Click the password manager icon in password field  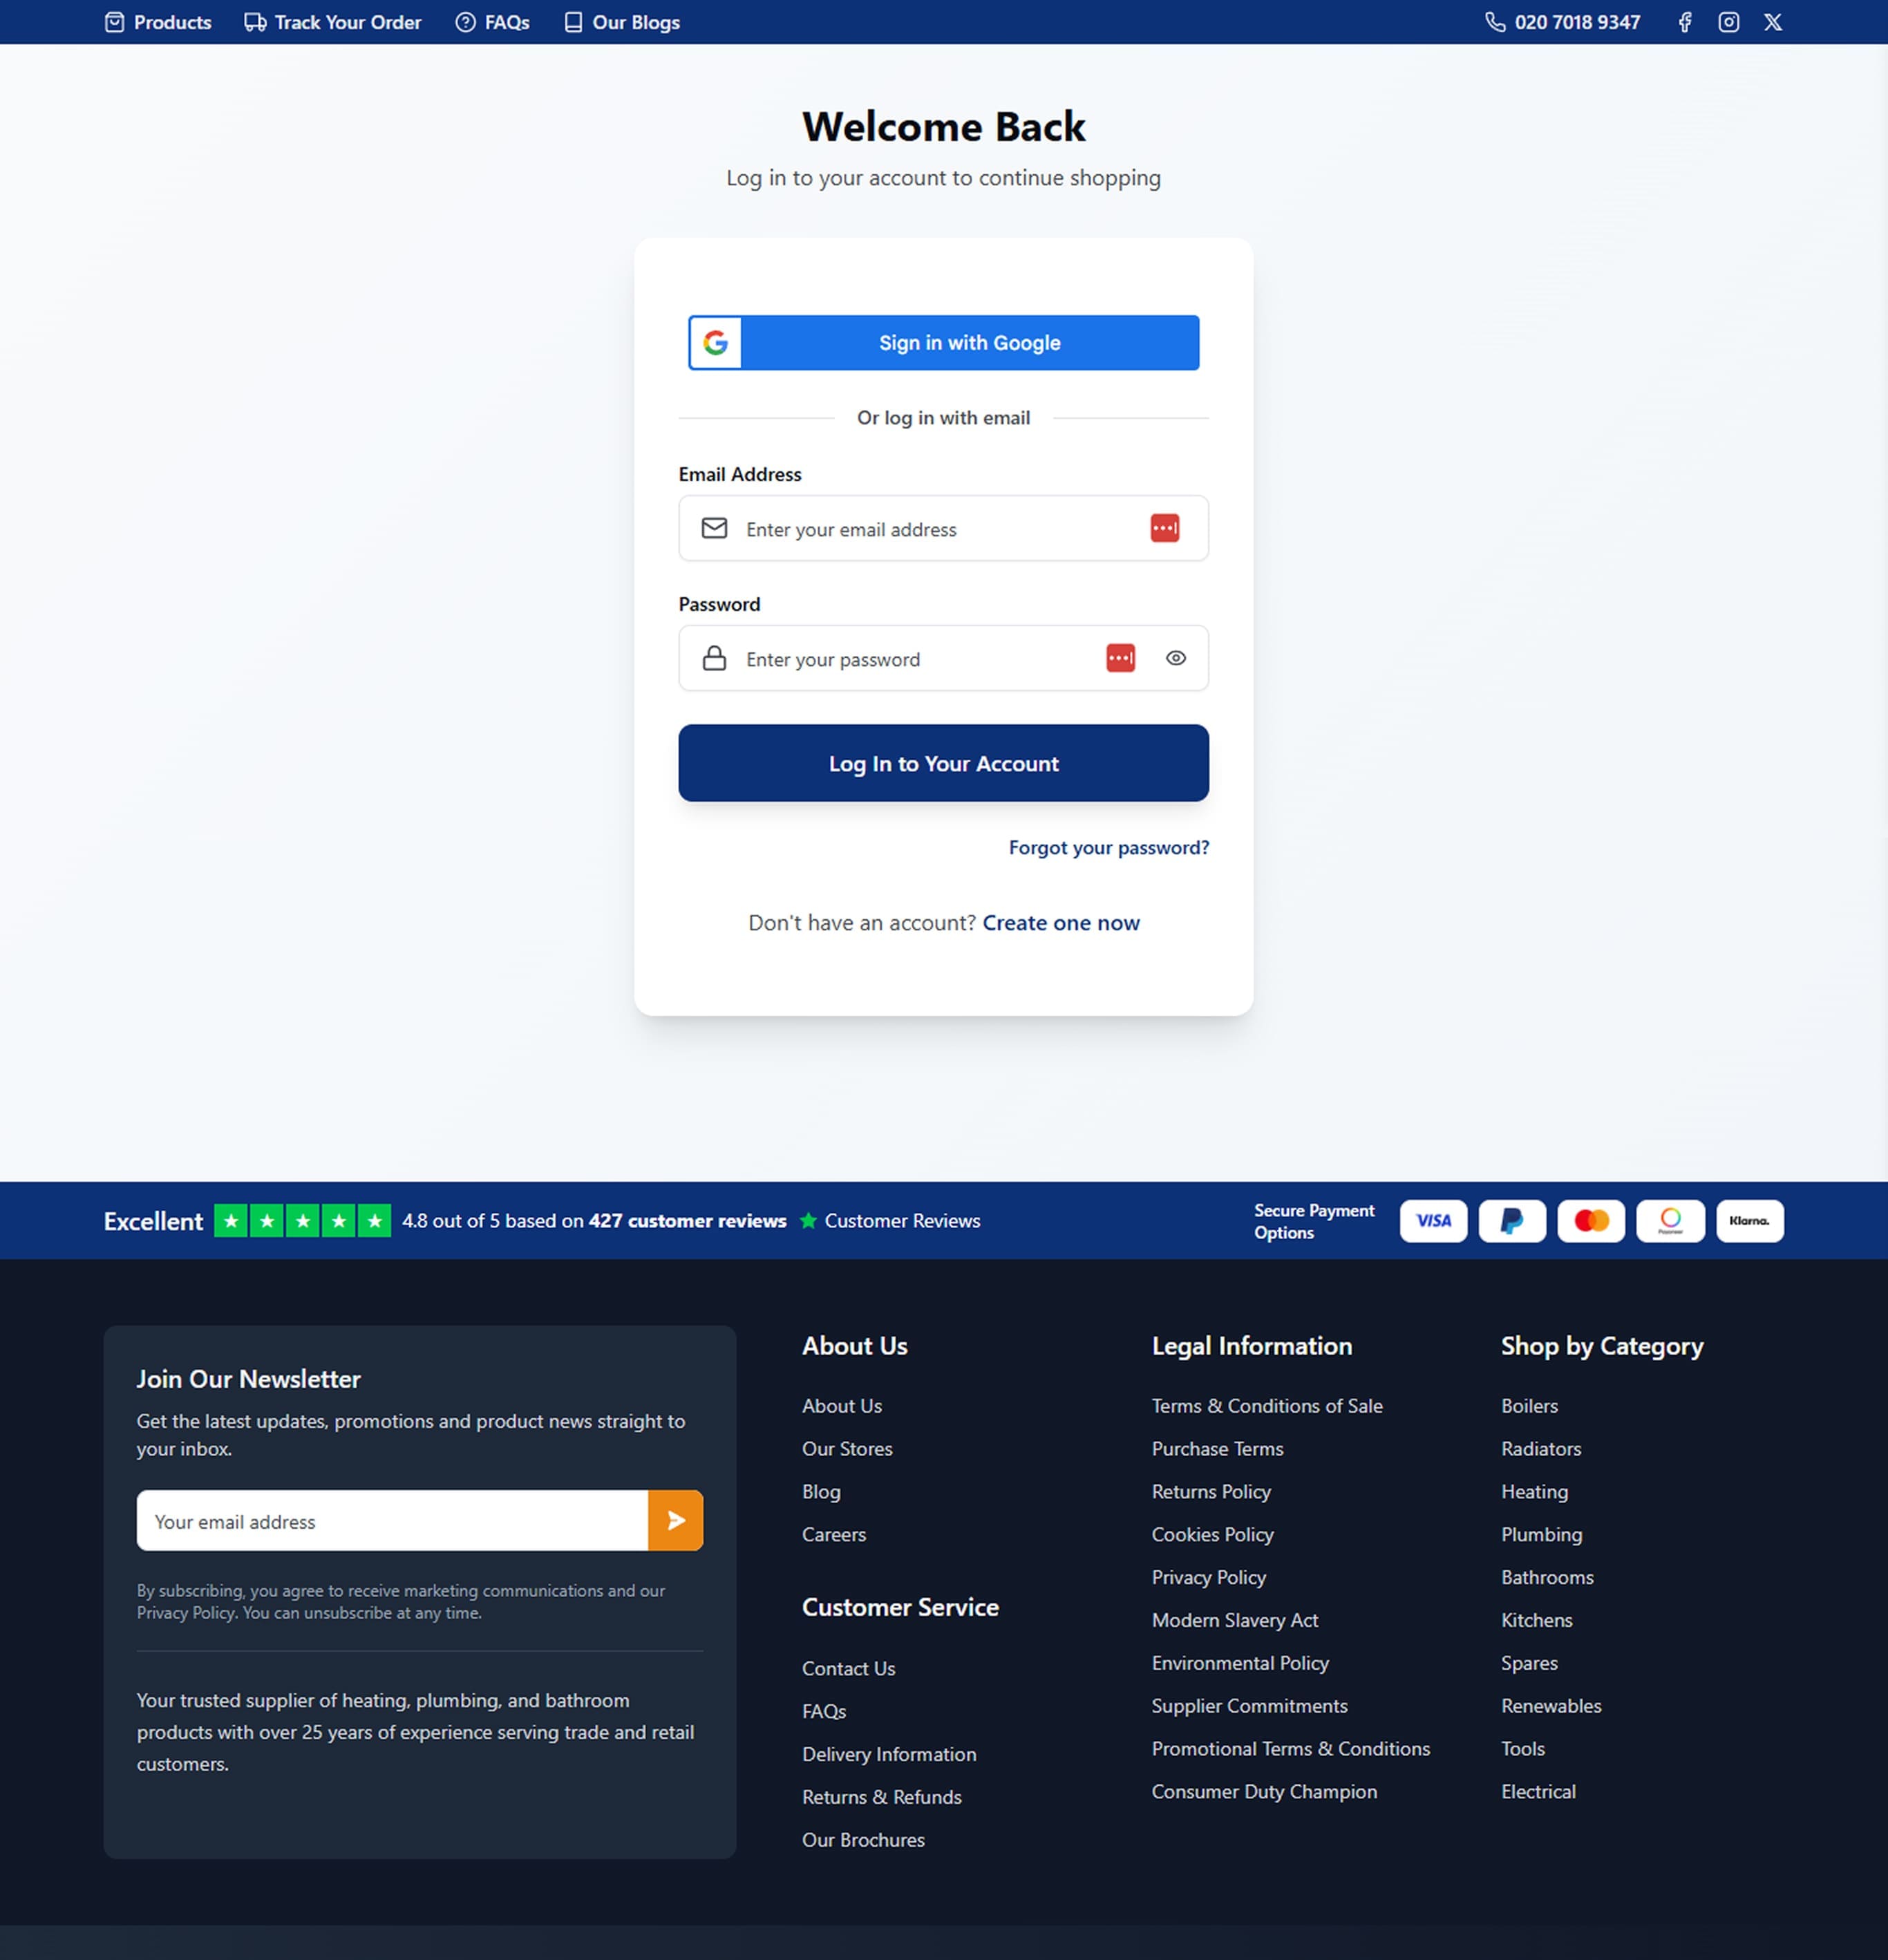coord(1120,658)
